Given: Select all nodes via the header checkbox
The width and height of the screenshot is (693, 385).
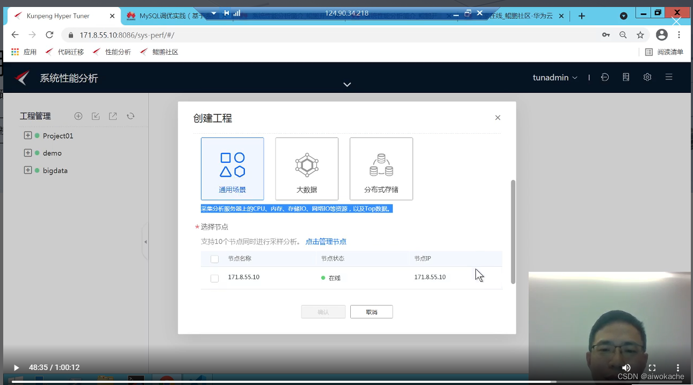Looking at the screenshot, I should pyautogui.click(x=214, y=258).
